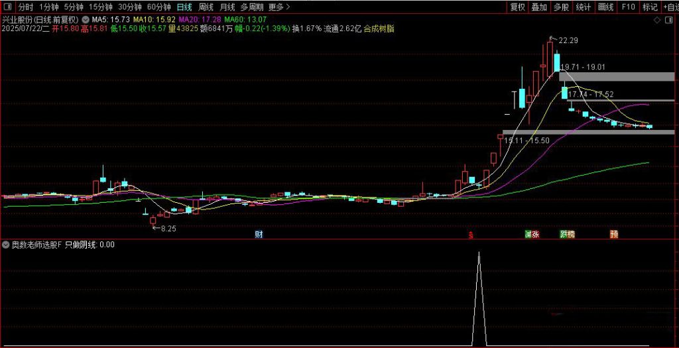Click the 跌精 event marker
Image resolution: width=679 pixels, height=348 pixels.
tap(567, 234)
